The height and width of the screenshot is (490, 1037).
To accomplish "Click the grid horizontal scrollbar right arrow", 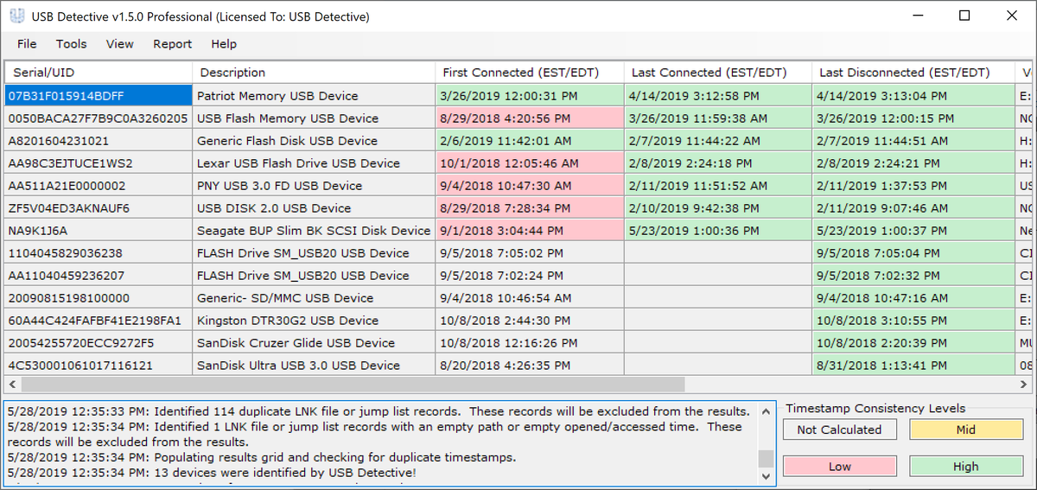I will (1026, 384).
